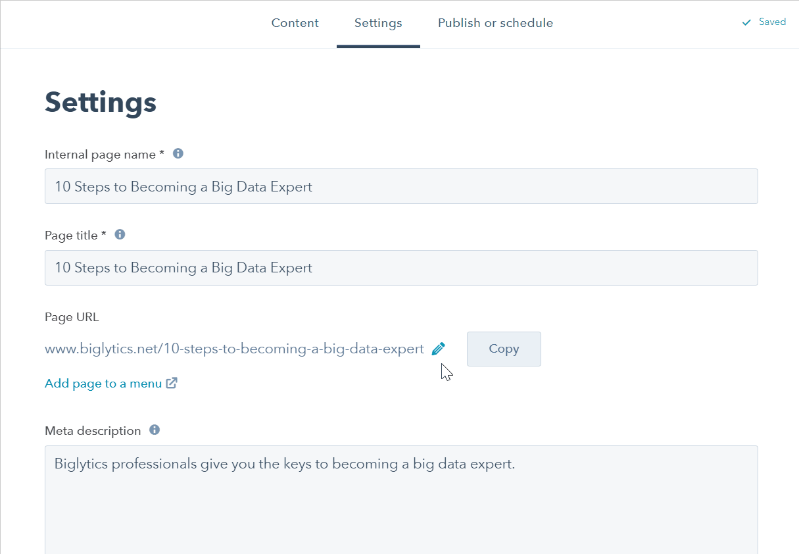Click the Page URL label

72,317
